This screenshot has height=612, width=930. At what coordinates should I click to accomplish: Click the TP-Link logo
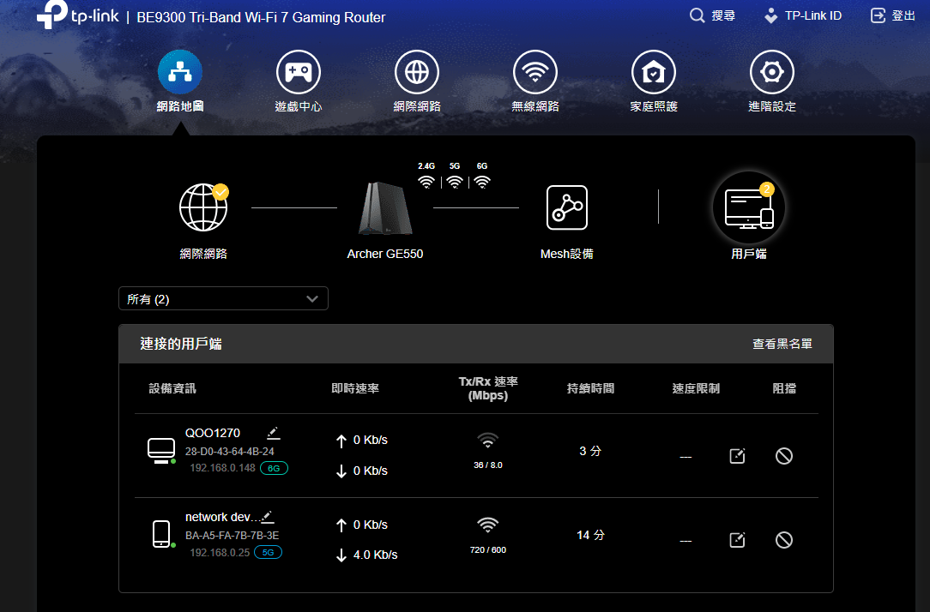[78, 15]
